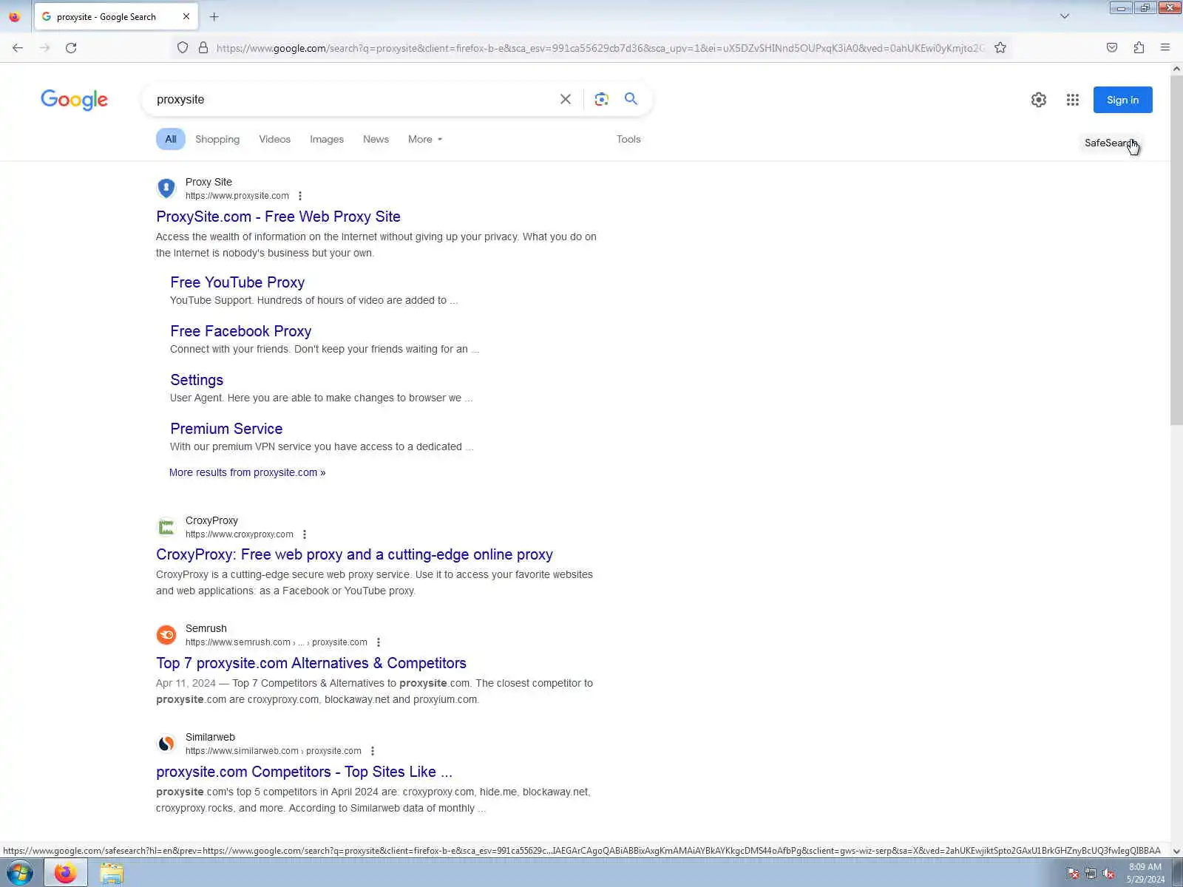1183x887 pixels.
Task: Open the search Tools options
Action: point(628,139)
